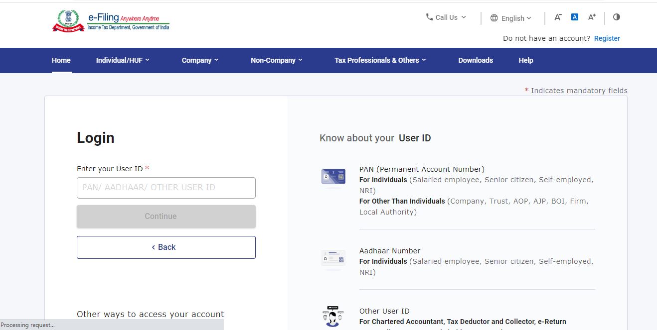Click the globe icon beside English
The image size is (657, 330).
point(493,18)
